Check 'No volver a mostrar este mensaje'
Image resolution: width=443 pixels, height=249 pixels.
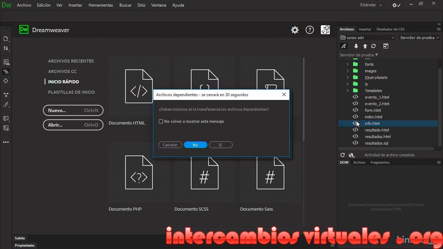pos(161,121)
